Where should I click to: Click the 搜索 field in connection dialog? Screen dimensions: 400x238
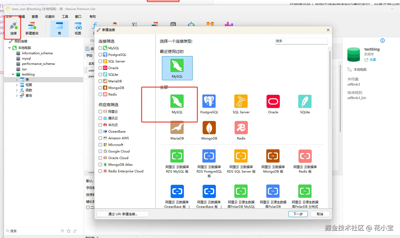[x=301, y=41]
